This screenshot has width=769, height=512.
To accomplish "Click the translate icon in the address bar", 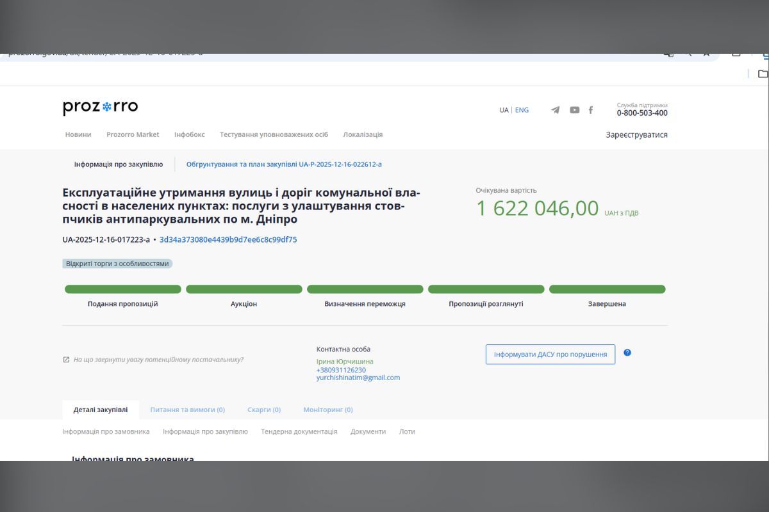I will click(x=668, y=53).
